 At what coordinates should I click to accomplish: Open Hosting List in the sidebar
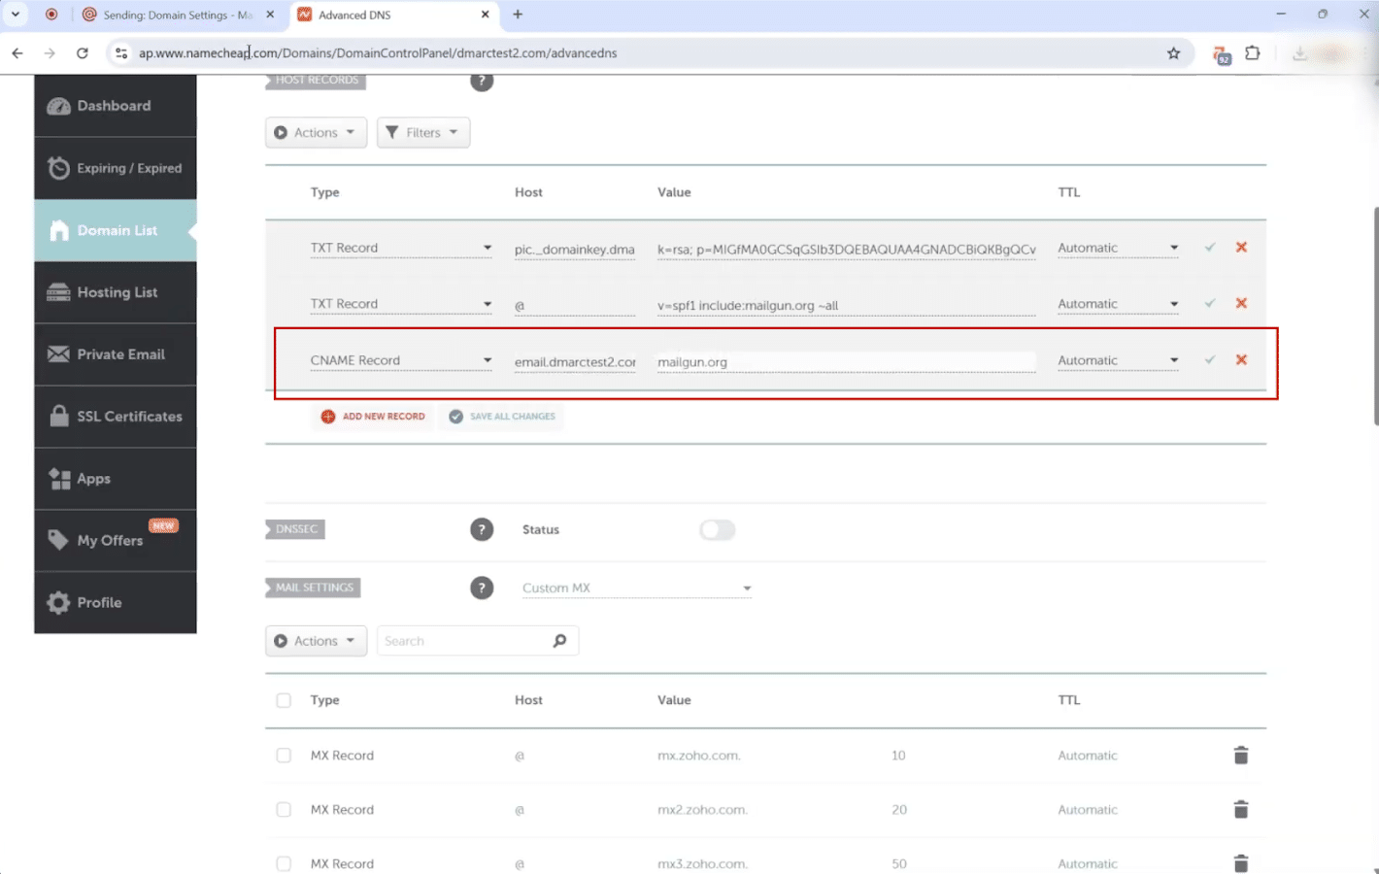click(117, 292)
